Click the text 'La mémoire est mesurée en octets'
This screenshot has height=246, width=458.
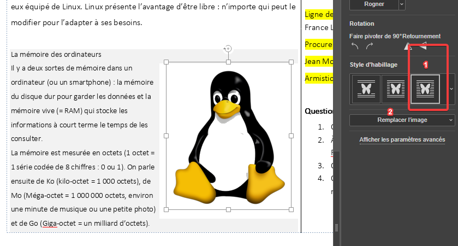click(67, 153)
